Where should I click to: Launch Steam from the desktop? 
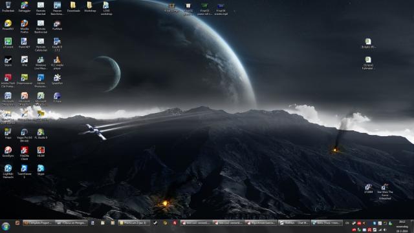point(8,61)
